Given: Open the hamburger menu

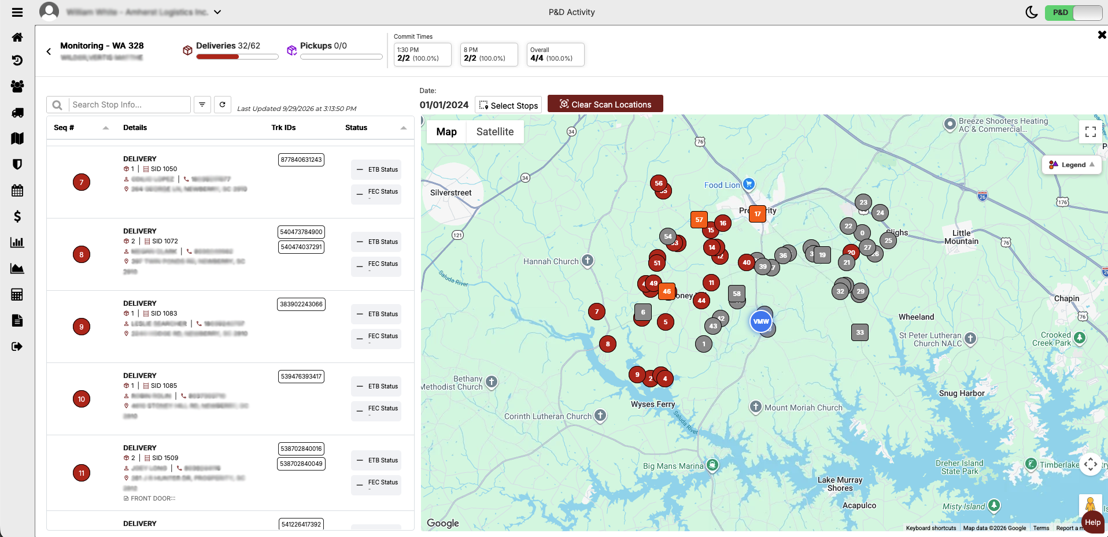Looking at the screenshot, I should coord(17,12).
